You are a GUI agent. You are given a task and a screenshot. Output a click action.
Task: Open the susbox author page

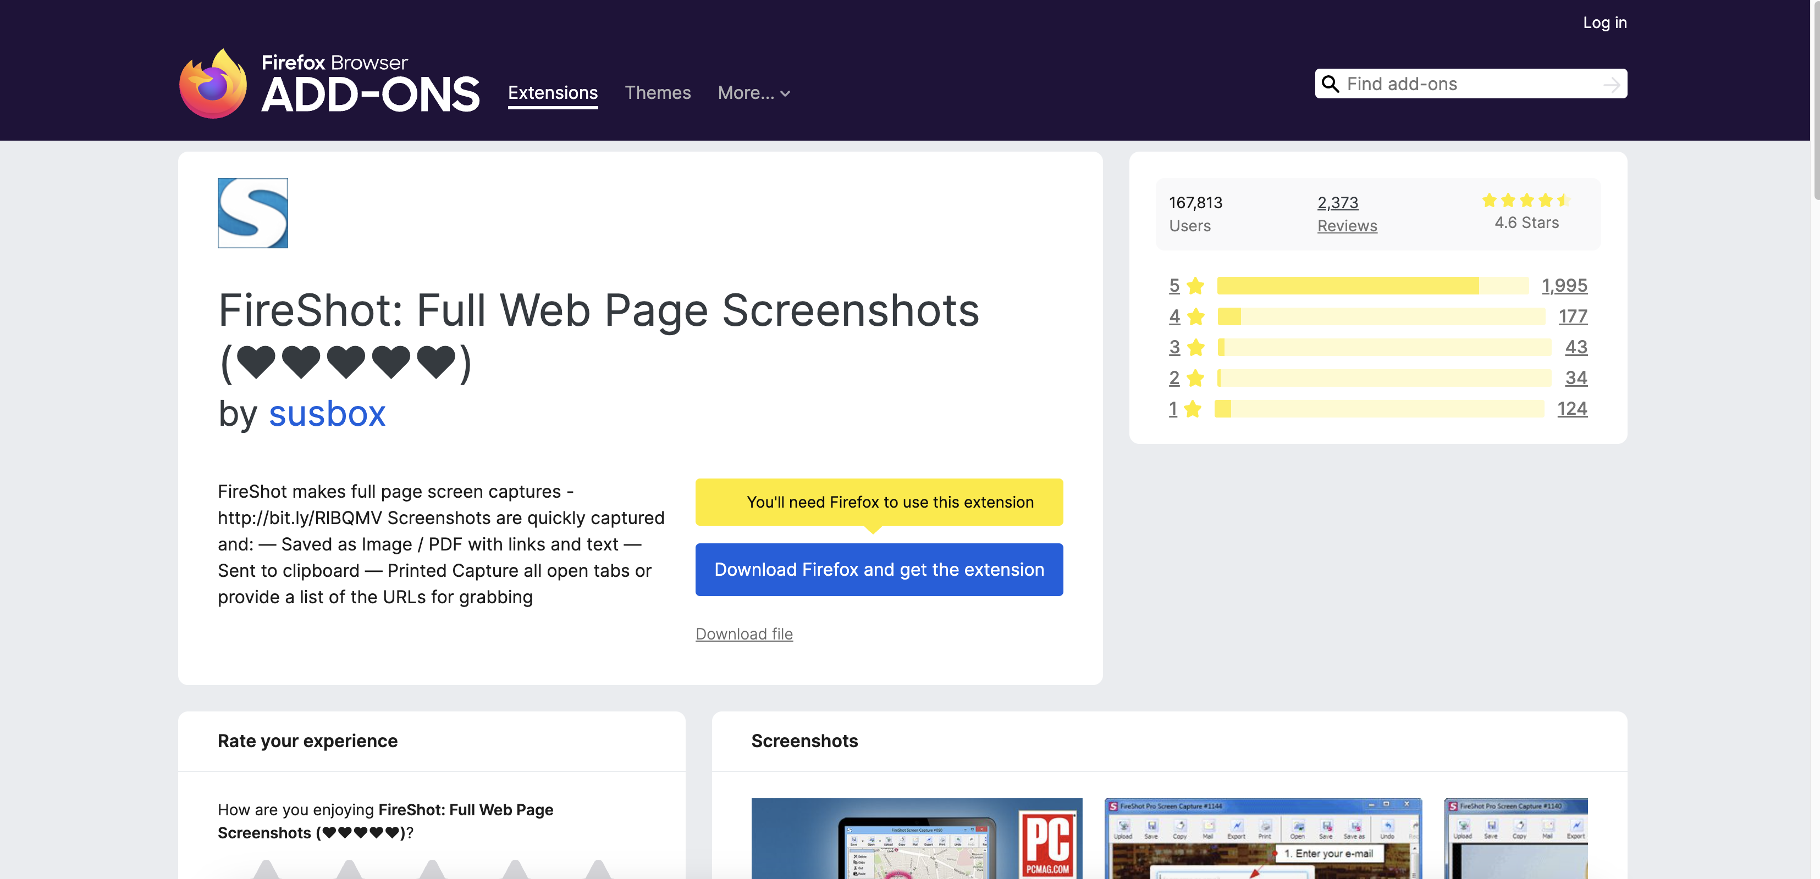click(x=327, y=414)
